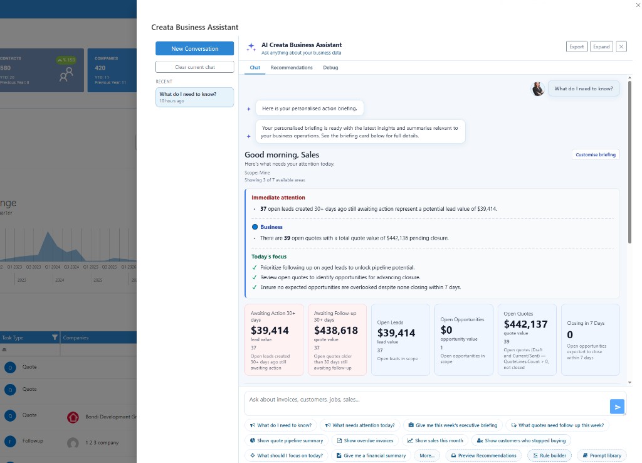Screen dimensions: 642x463
Task: Click 'Good morning, Sales' greeting text
Action: coord(282,155)
